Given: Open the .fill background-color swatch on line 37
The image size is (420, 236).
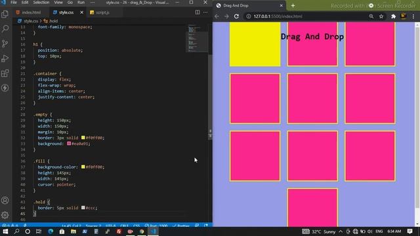Looking at the screenshot, I should [83, 167].
